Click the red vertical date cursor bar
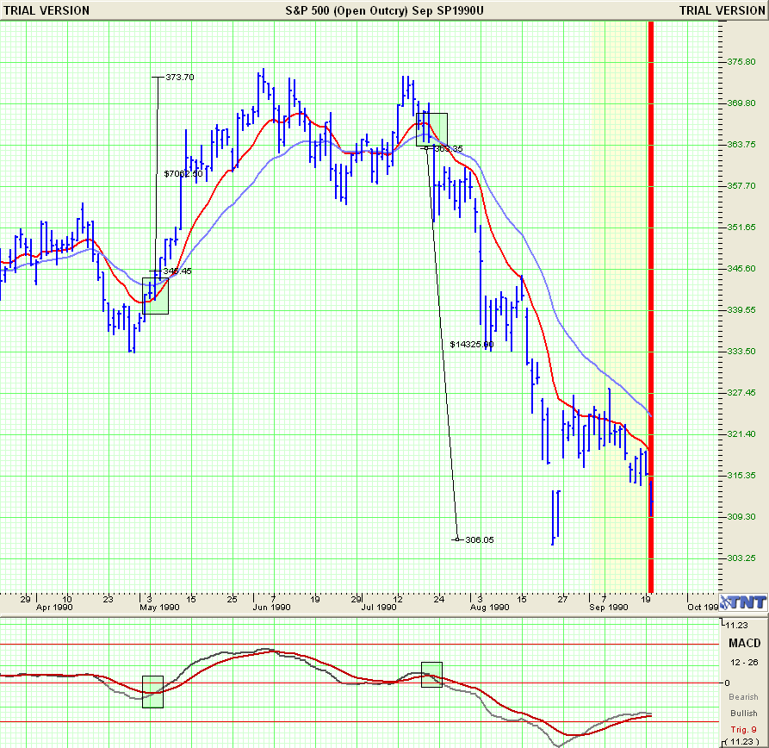Image resolution: width=769 pixels, height=748 pixels. (651, 308)
